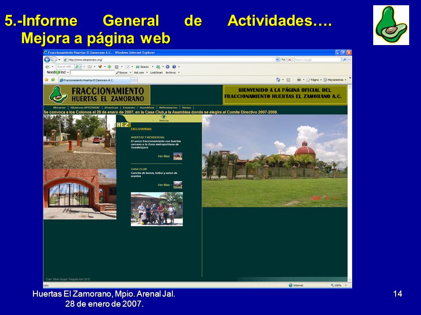Click the MSN butterfly icon in toolbar
Viewport: 421px width, 315px height.
pyautogui.click(x=100, y=66)
